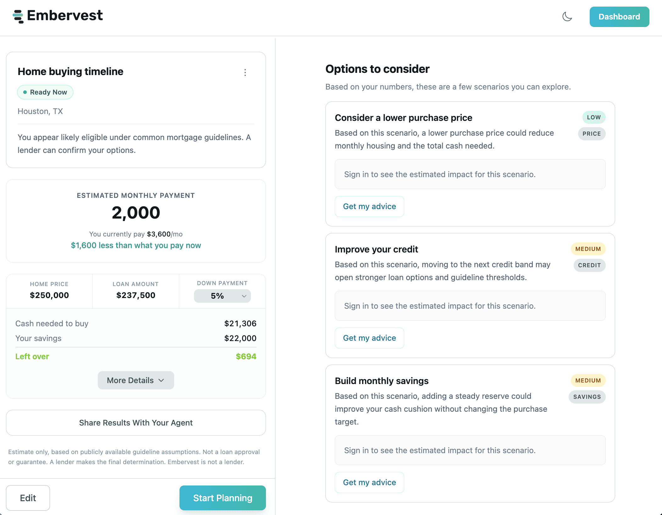Click the Start Planning button
Viewport: 662px width, 515px height.
coord(223,498)
